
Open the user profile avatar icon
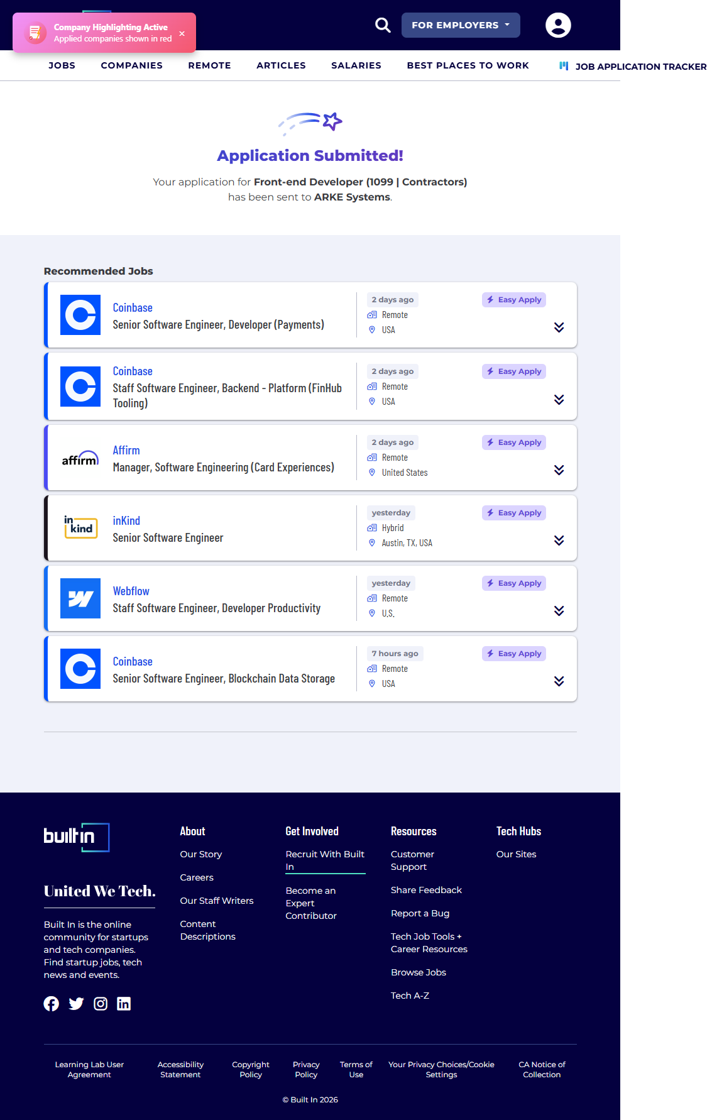557,25
